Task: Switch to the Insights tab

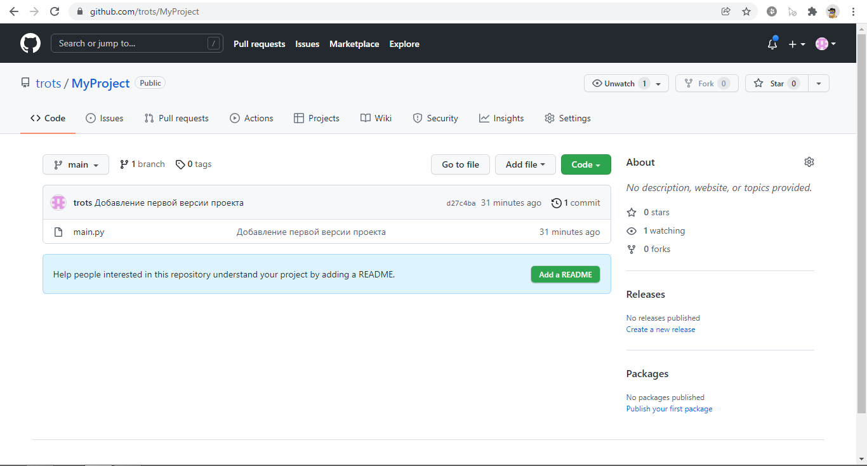Action: tap(501, 118)
